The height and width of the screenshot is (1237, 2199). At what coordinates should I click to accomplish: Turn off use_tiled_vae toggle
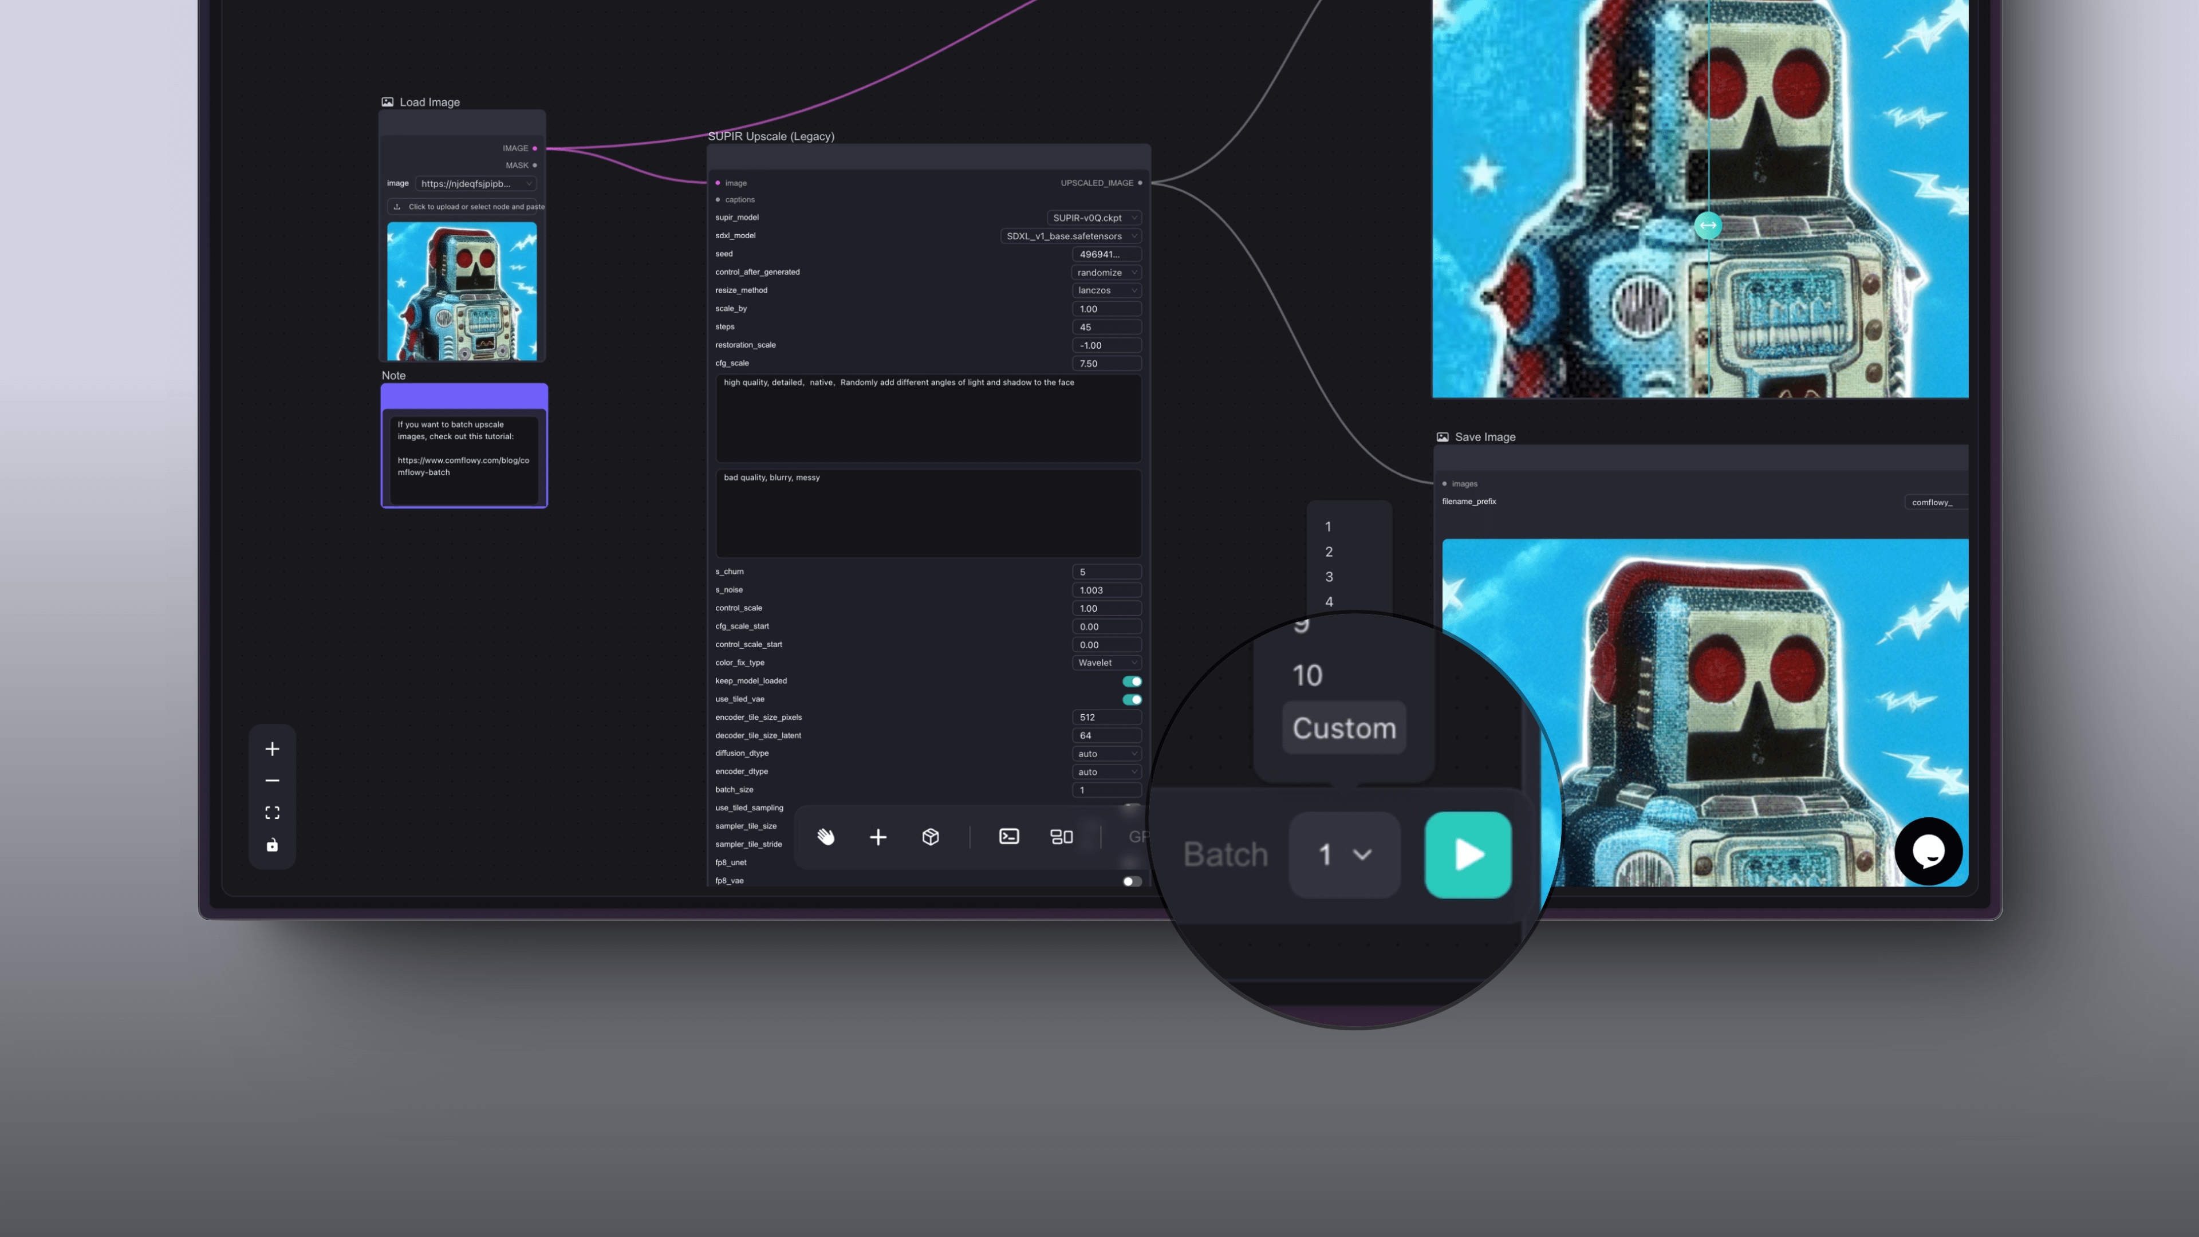pos(1132,699)
